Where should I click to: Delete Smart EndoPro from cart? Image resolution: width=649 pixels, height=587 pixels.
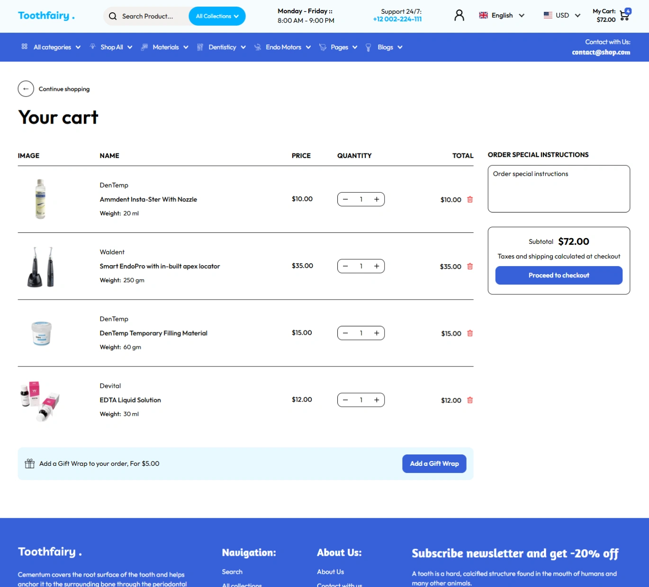[x=470, y=266]
